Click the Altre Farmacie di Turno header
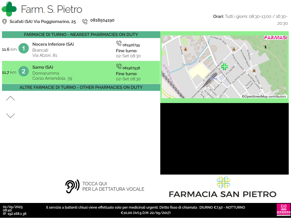The width and height of the screenshot is (291, 218). click(x=81, y=87)
